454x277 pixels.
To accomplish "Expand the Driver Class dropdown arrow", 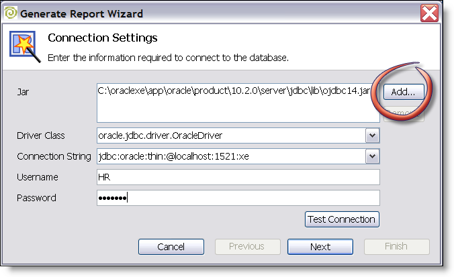I will coord(372,135).
